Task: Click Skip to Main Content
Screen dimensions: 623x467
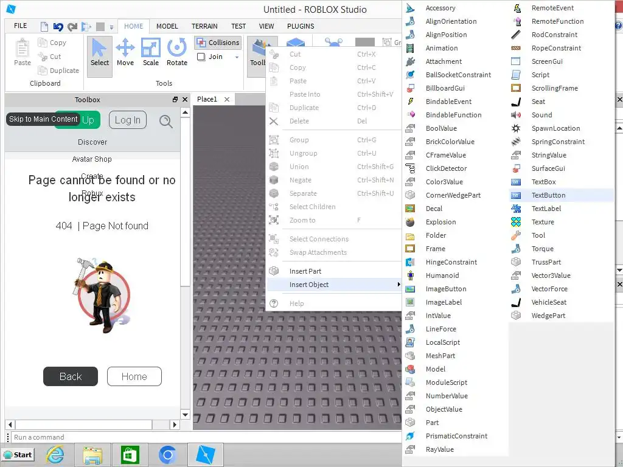Action: coord(43,119)
